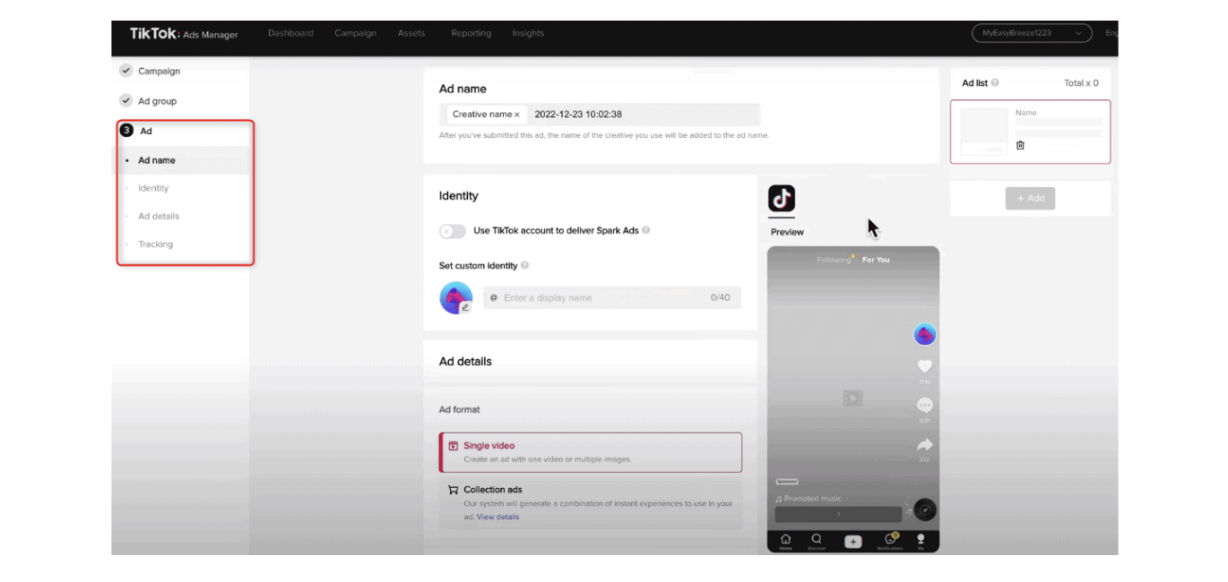Image resolution: width=1228 pixels, height=582 pixels.
Task: Toggle Use TikTok account to deliver Spark Ads
Action: coord(453,231)
